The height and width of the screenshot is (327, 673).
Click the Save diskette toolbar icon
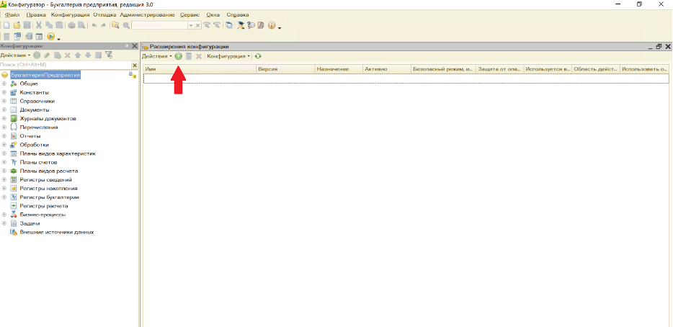27,25
